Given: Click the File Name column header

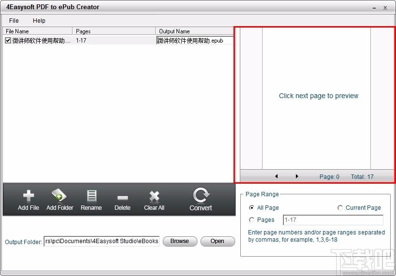Looking at the screenshot, I should click(38, 31).
